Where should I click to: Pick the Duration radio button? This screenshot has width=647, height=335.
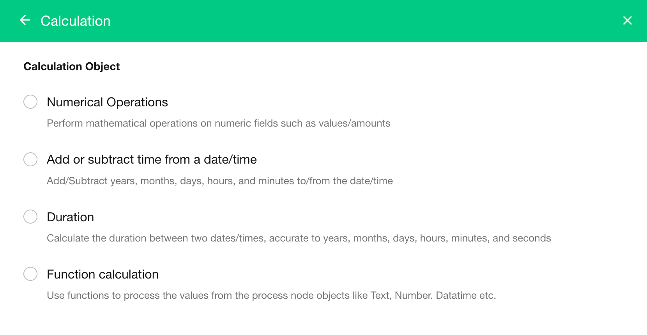point(30,217)
